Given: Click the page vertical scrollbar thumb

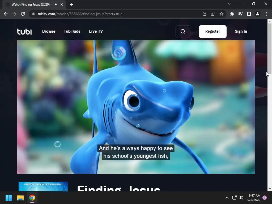Looking at the screenshot, I should [270, 49].
